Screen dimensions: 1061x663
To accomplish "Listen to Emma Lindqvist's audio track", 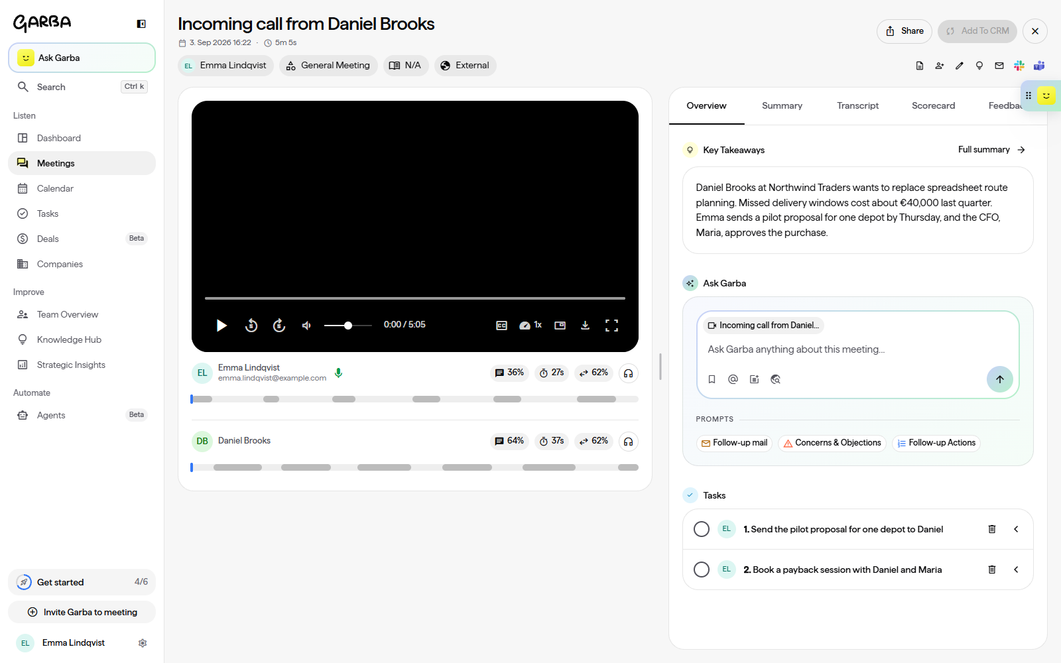I will coord(629,373).
